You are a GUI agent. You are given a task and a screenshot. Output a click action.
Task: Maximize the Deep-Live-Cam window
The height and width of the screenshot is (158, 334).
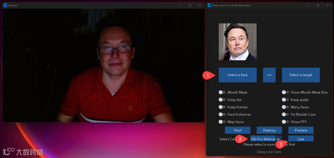pos(318,5)
